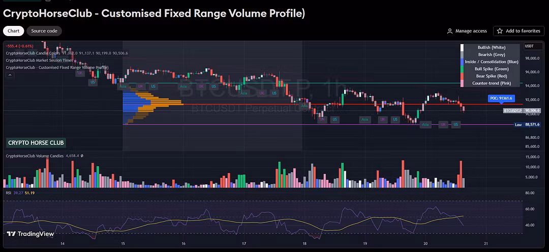Click the BTCUSDT.P price tag on the axis

pyautogui.click(x=512, y=110)
